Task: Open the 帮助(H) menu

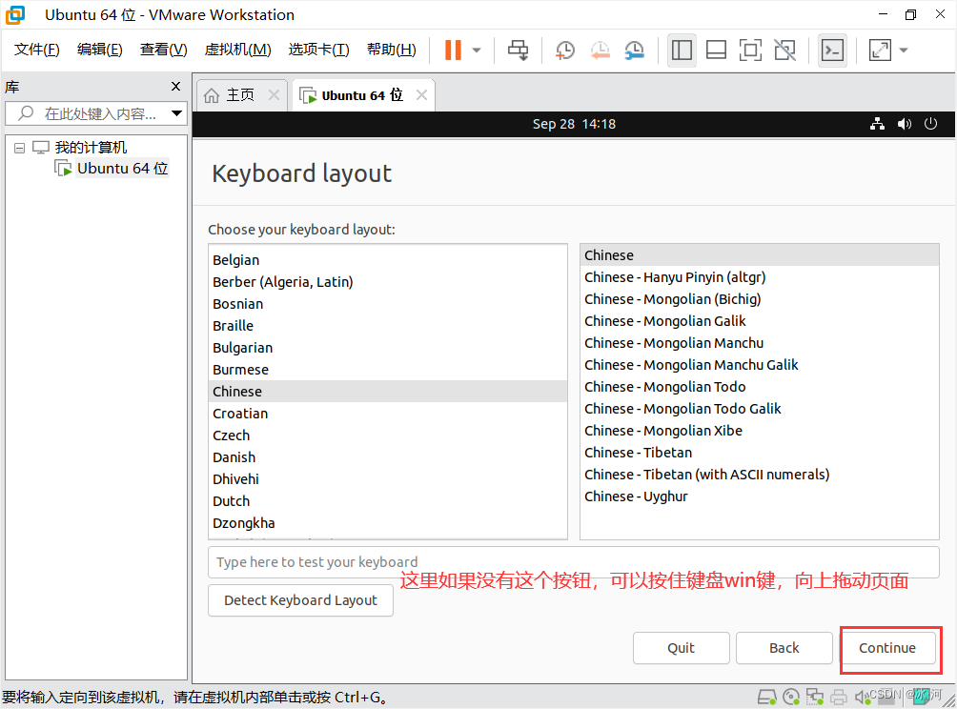Action: (x=391, y=50)
